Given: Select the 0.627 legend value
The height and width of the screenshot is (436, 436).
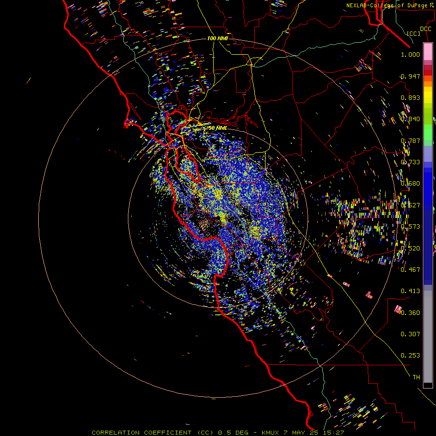Looking at the screenshot, I should click(x=410, y=205).
